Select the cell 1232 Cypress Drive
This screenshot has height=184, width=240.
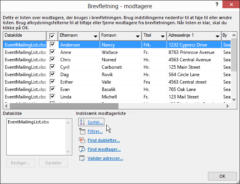point(194,45)
